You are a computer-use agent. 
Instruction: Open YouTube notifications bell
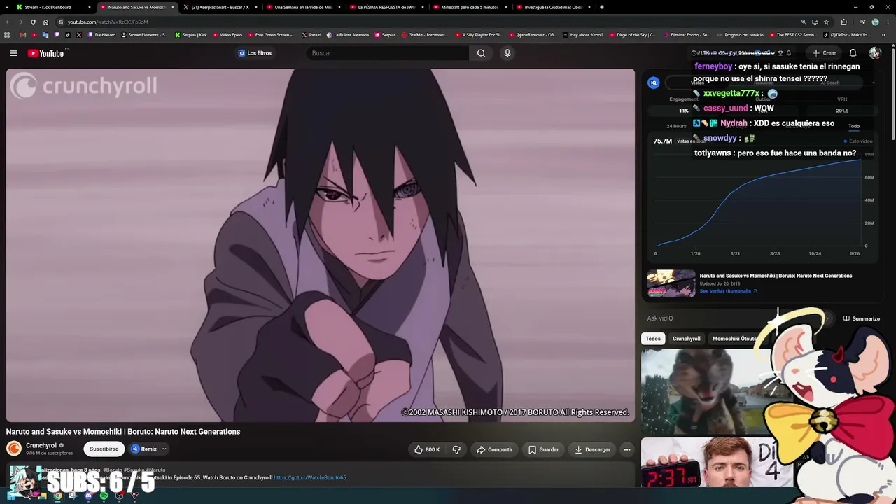click(853, 53)
